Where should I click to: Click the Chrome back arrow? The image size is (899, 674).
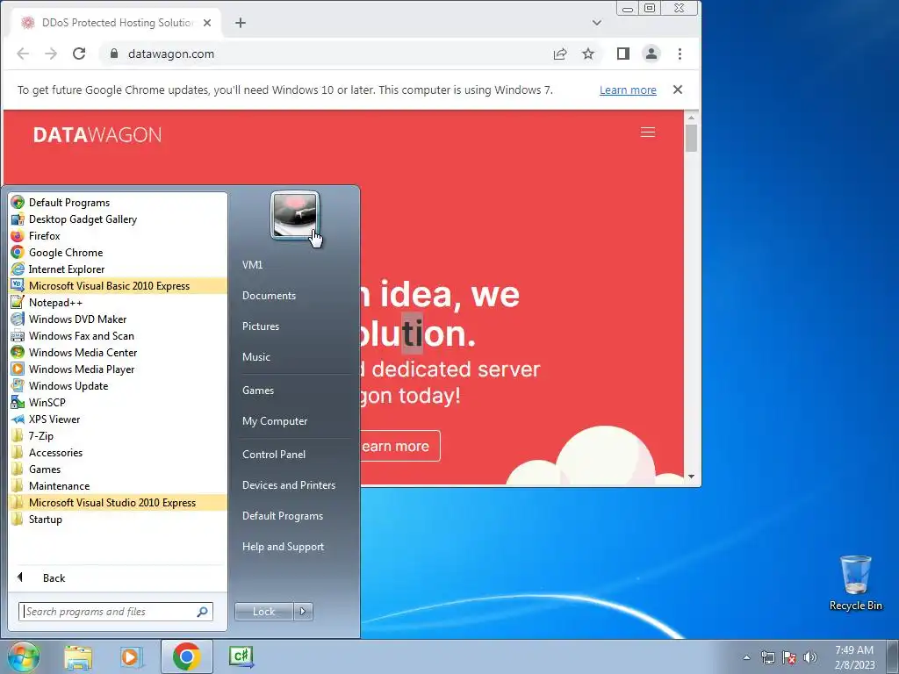coord(23,54)
